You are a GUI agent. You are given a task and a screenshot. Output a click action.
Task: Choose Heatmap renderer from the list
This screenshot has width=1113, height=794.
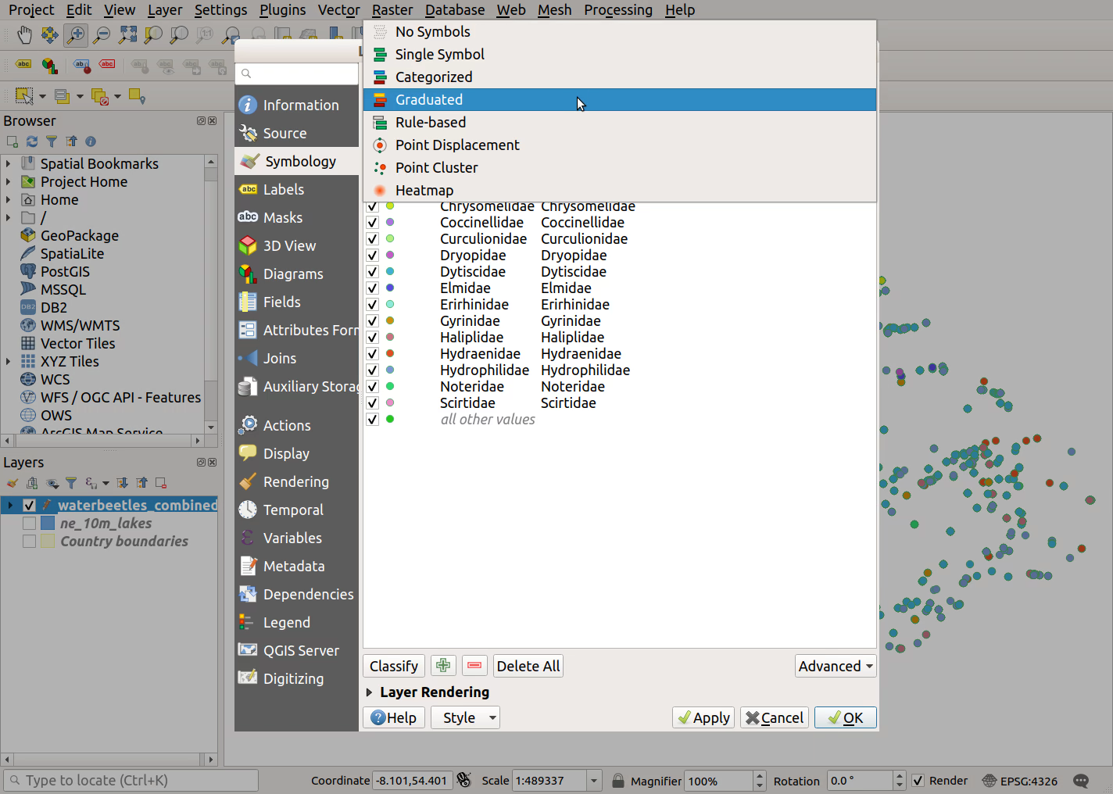[x=620, y=191]
